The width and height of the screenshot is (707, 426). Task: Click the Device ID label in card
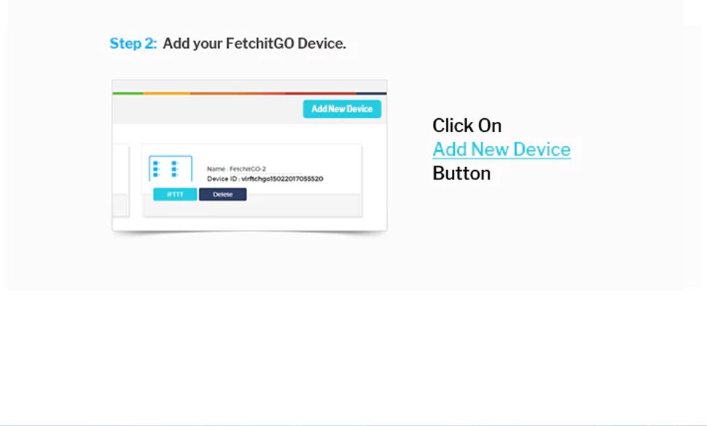(x=223, y=179)
